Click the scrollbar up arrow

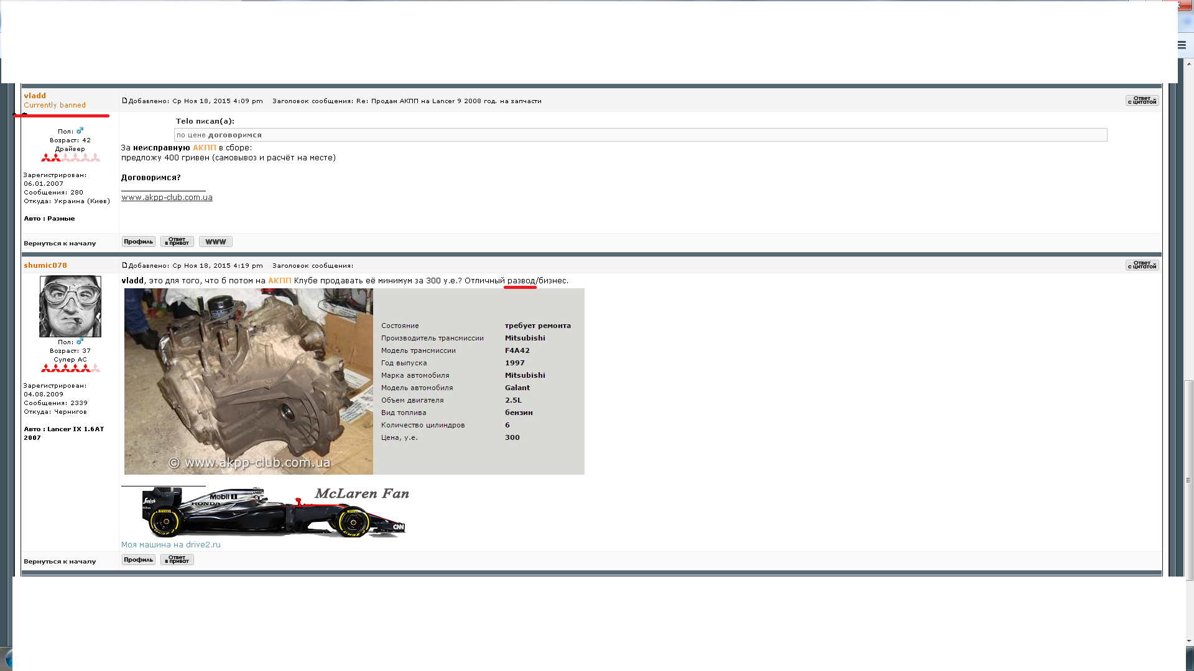coord(1189,64)
